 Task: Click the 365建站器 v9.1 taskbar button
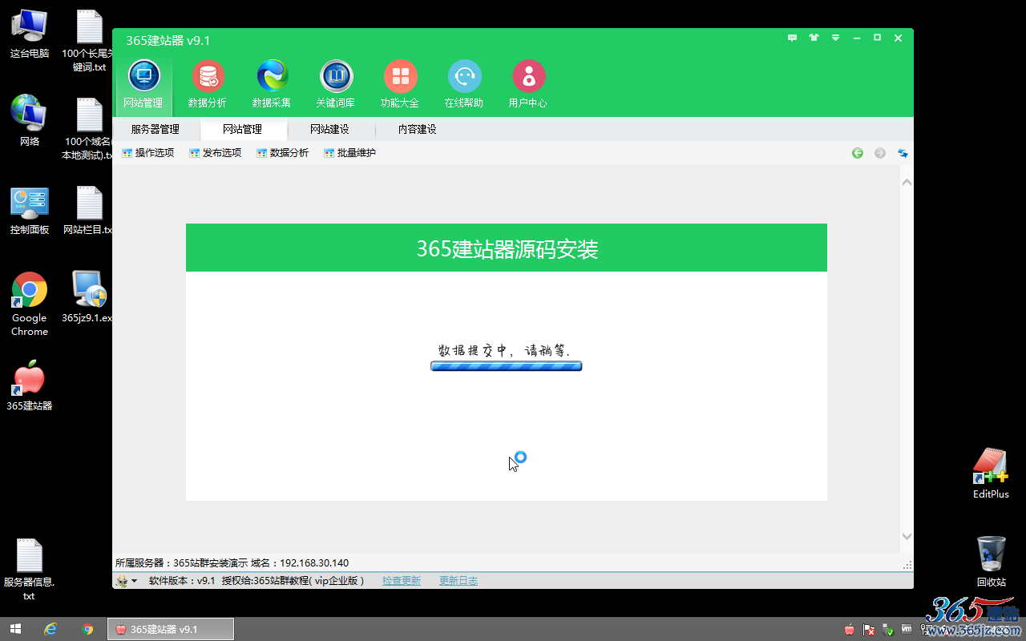[171, 629]
